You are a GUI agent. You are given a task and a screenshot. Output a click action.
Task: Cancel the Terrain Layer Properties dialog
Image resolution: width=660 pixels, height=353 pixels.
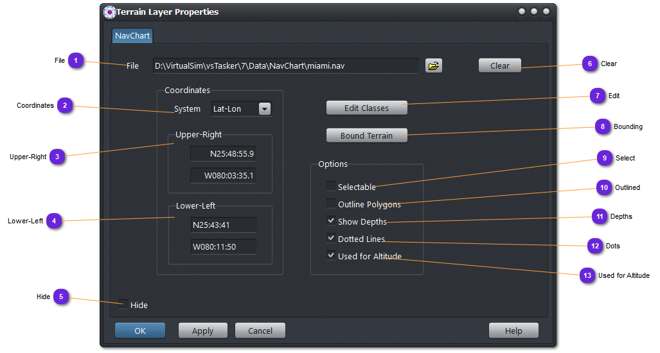click(x=260, y=331)
